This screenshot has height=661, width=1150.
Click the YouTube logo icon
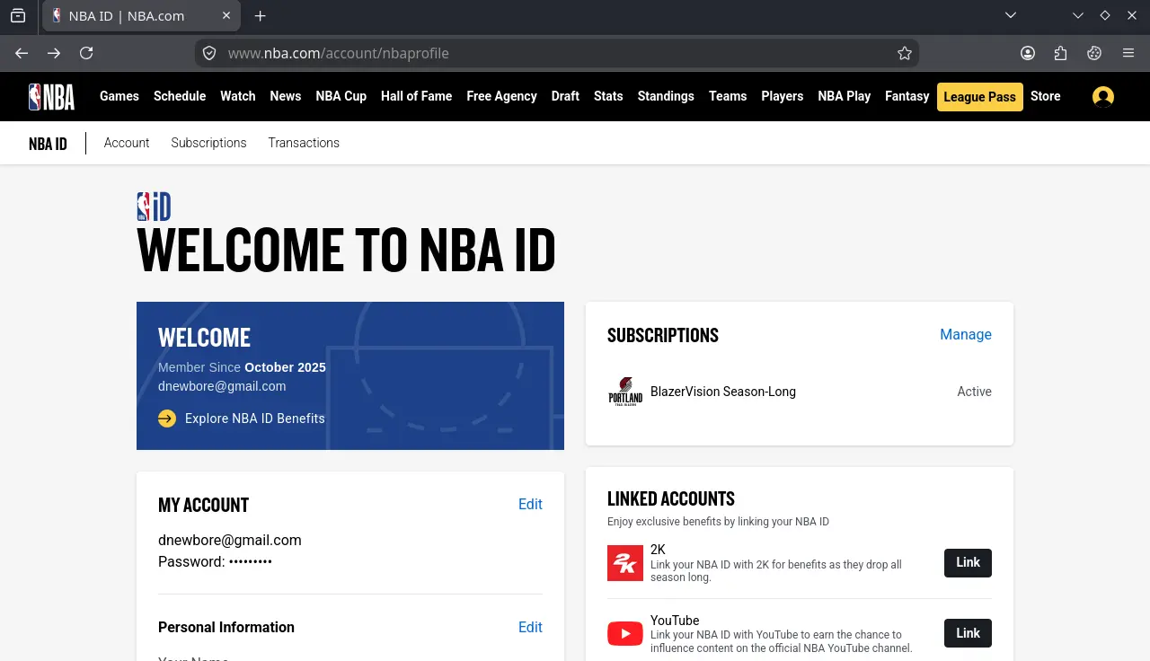point(625,634)
